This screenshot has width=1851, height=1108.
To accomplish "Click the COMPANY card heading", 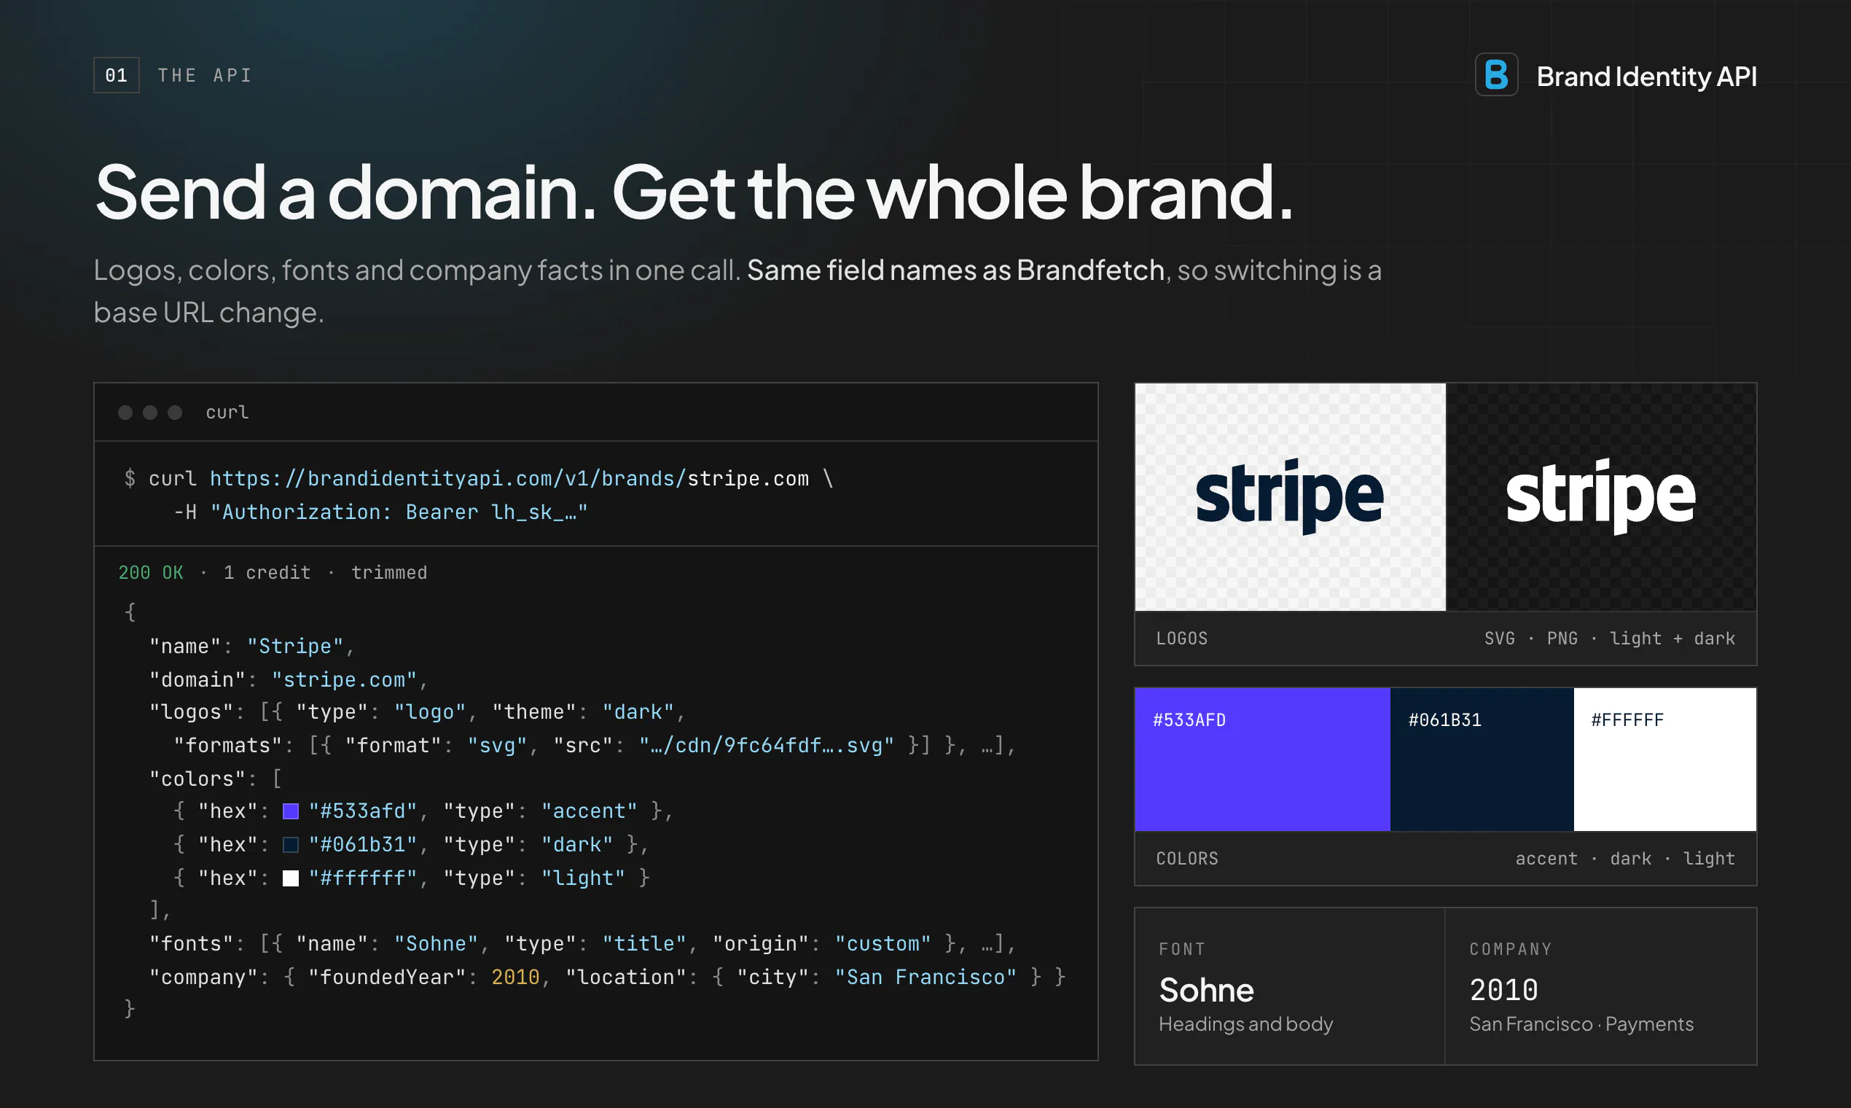I will (x=1511, y=949).
